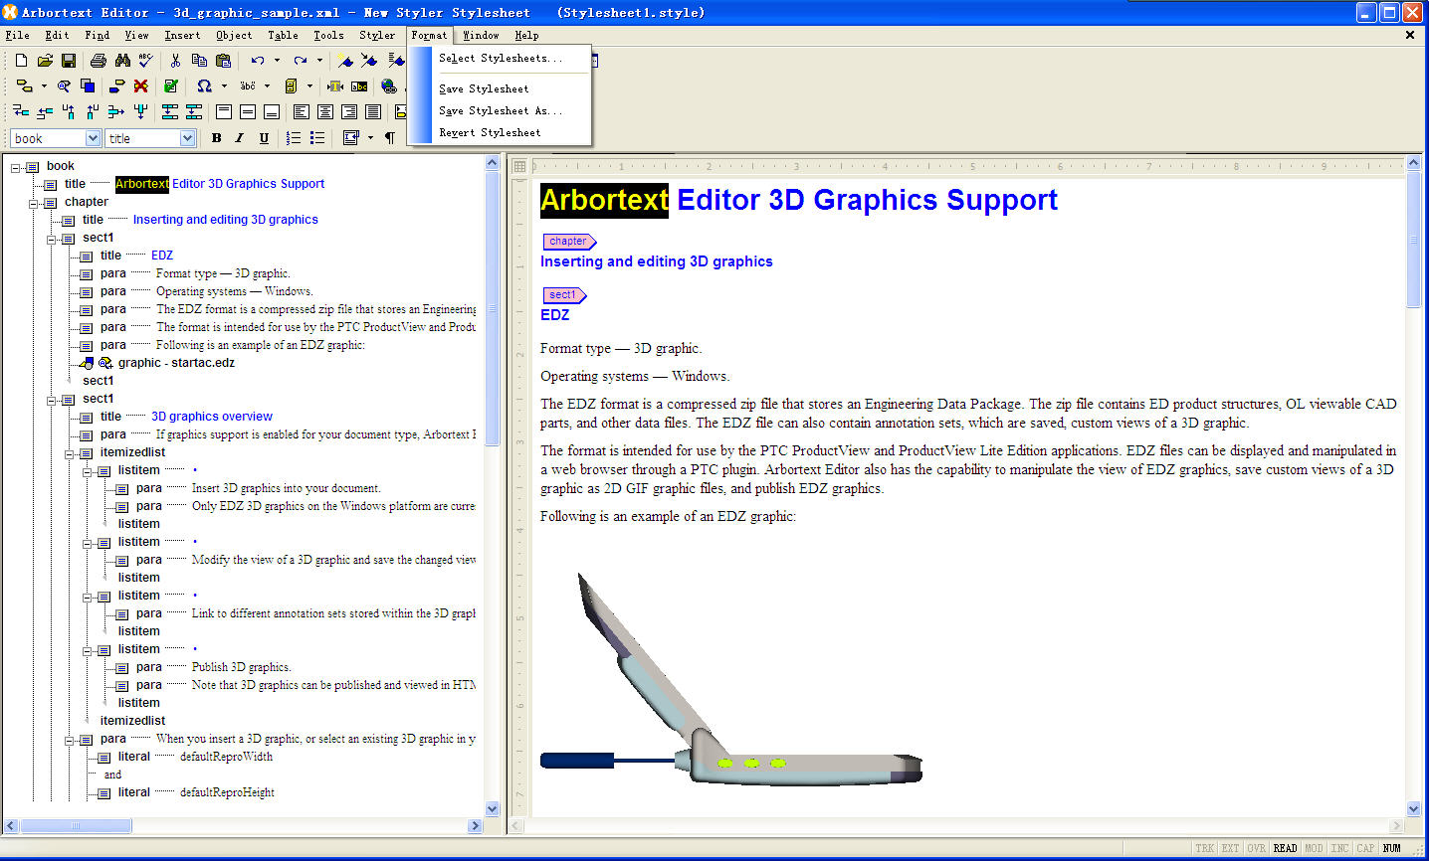
Task: Click the Undo arrow icon
Action: 258,61
